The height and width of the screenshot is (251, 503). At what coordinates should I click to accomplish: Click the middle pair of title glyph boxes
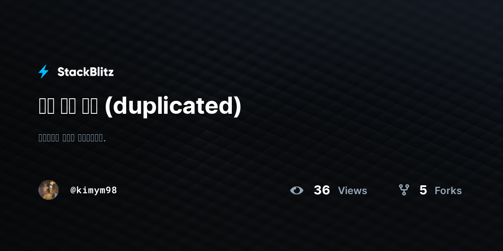pyautogui.click(x=68, y=106)
